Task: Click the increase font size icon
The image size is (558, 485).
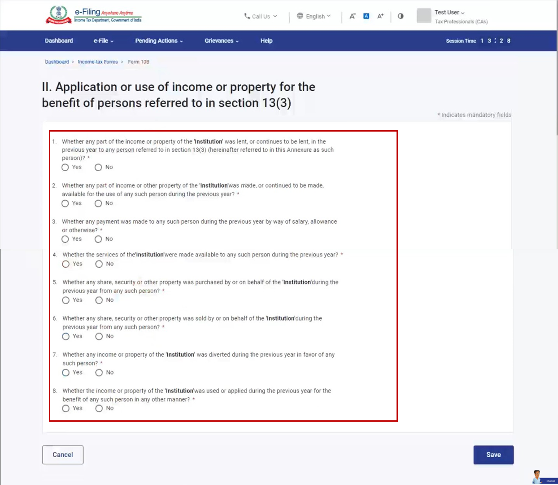Action: coord(380,16)
